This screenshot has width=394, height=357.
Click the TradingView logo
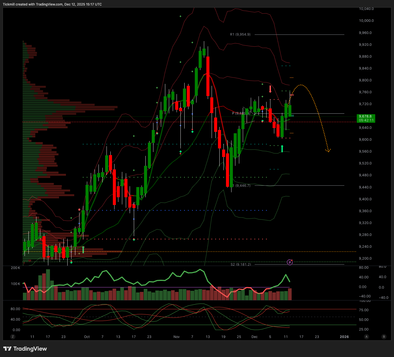click(x=25, y=349)
